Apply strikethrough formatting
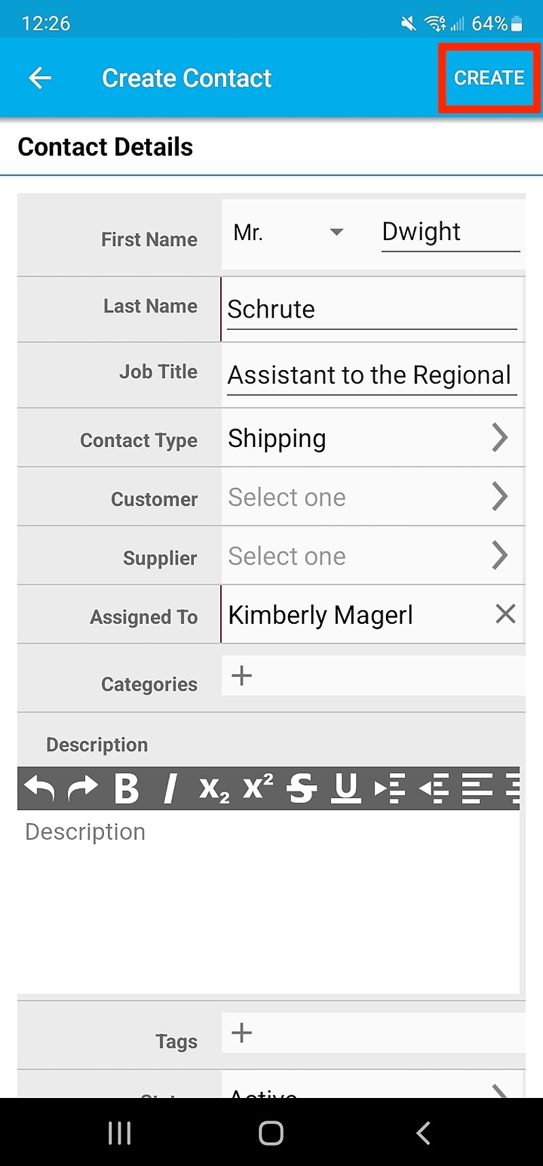543x1166 pixels. coord(302,788)
